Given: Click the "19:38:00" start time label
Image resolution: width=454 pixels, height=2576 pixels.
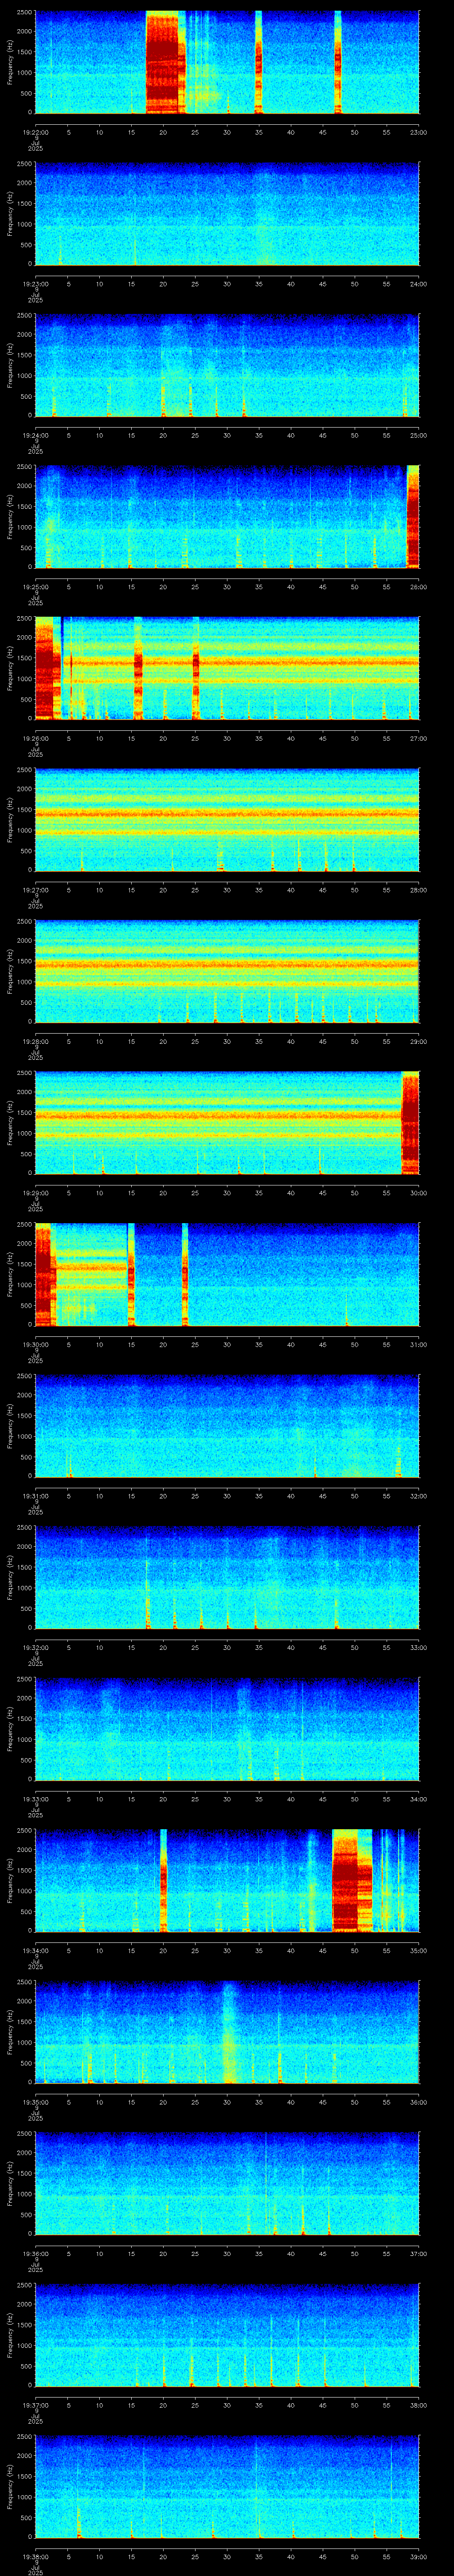Looking at the screenshot, I should (35, 2556).
